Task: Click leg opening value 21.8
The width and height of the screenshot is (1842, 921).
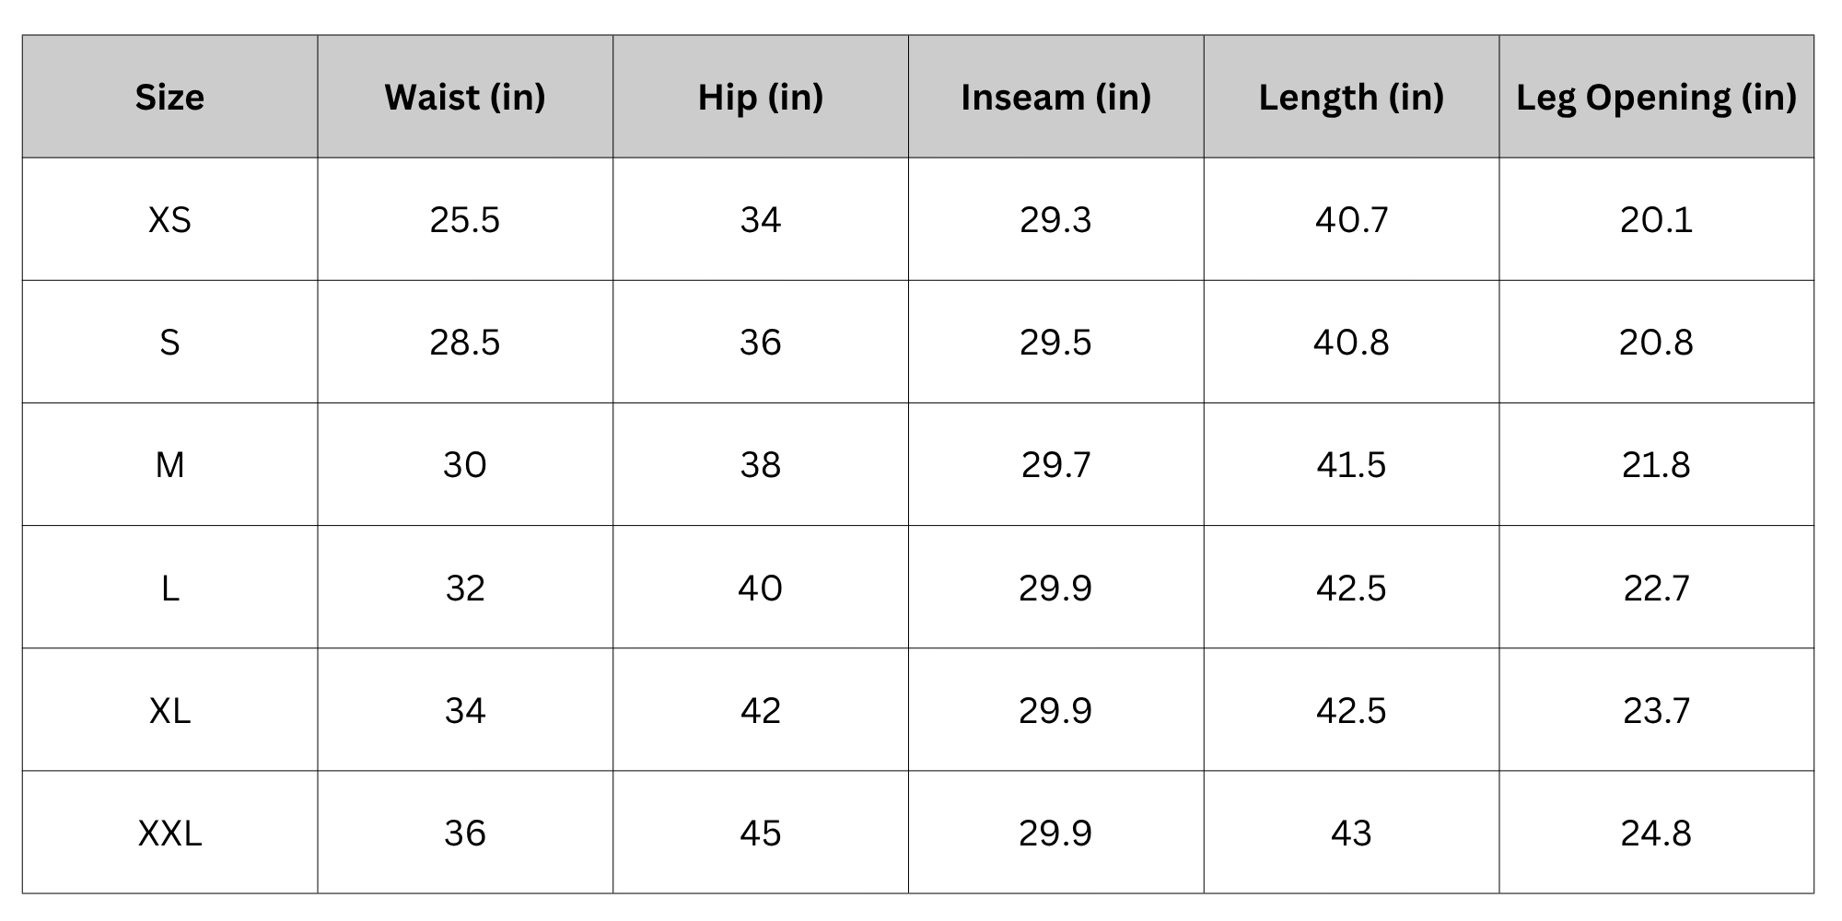Action: click(x=1656, y=465)
